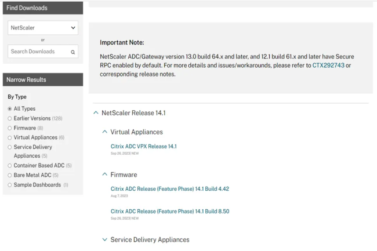The width and height of the screenshot is (377, 251).
Task: Select Service Delivery Appliances filter
Action: pos(9,147)
